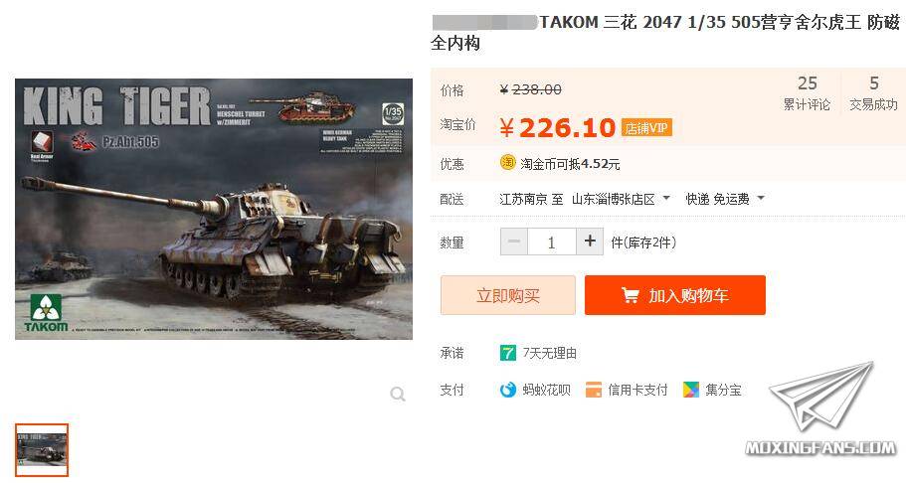906x483 pixels.
Task: Click the 店铺VIP badge next to the price
Action: point(646,127)
